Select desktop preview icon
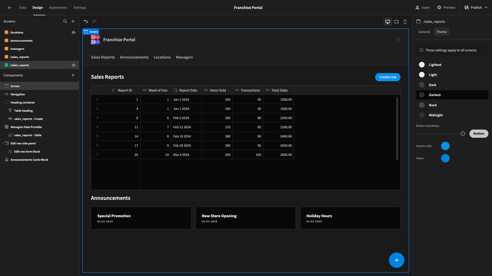This screenshot has width=492, height=276. coord(388,22)
